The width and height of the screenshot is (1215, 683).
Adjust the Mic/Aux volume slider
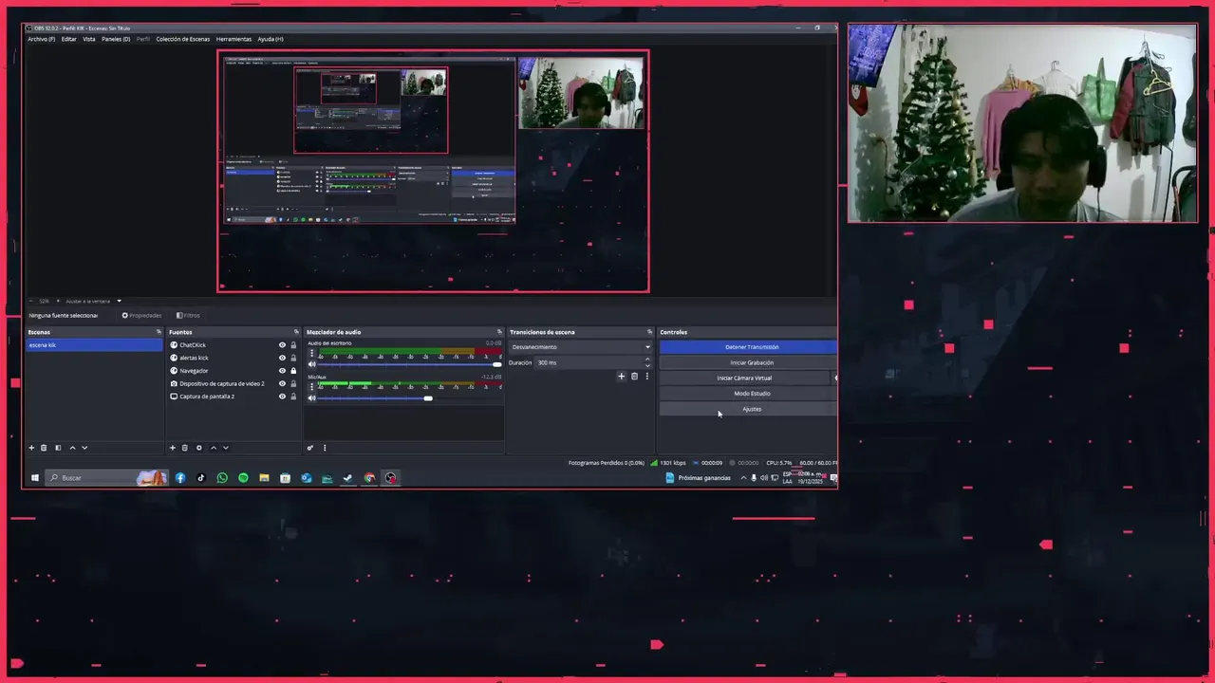point(409,398)
